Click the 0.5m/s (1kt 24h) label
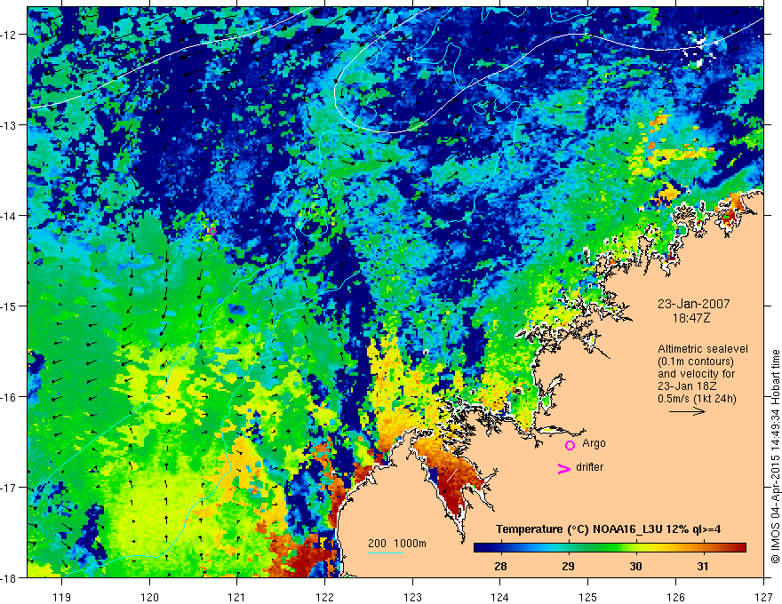This screenshot has width=782, height=604. pos(698,399)
